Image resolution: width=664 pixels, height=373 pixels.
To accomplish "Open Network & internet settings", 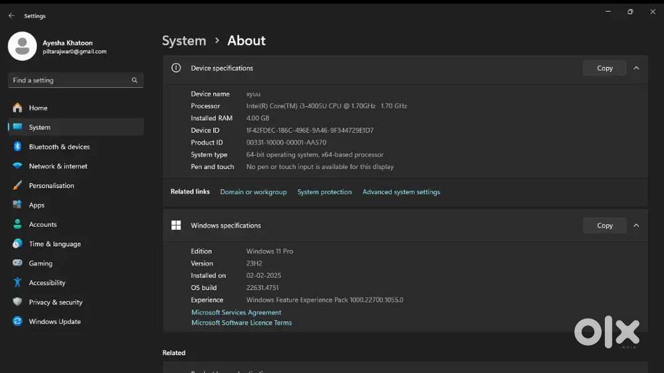I will (x=58, y=166).
